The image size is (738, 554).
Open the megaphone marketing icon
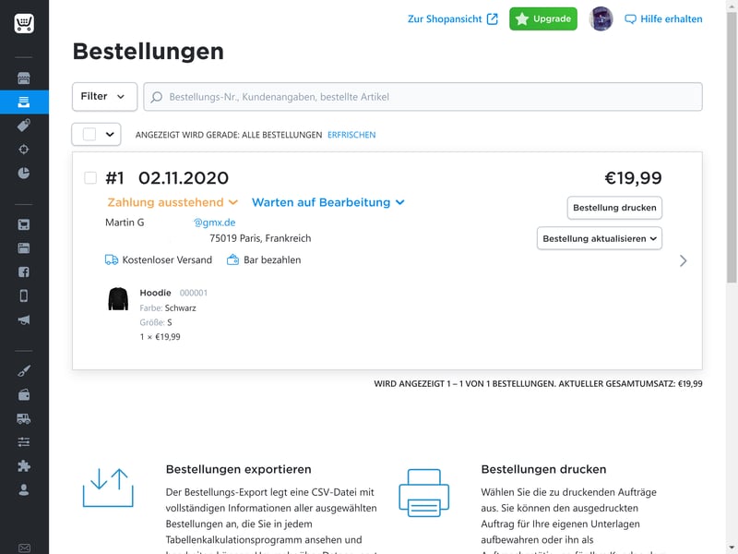click(24, 320)
